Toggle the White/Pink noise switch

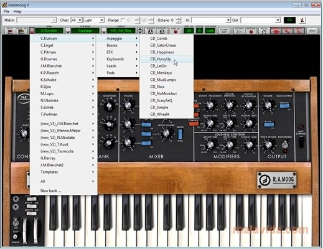point(180,134)
